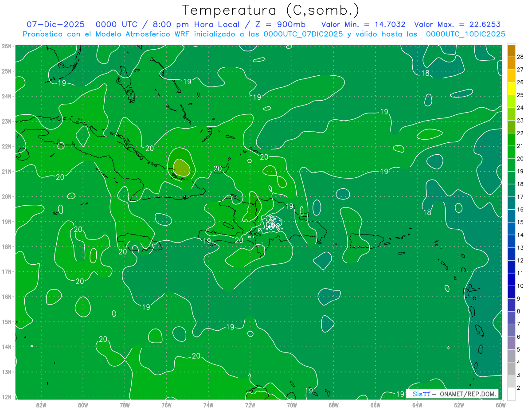
Task: Click the '21N' latitude axis label
Action: pos(7,171)
